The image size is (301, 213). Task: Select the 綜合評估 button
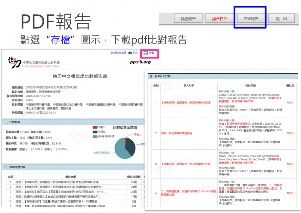(x=220, y=19)
